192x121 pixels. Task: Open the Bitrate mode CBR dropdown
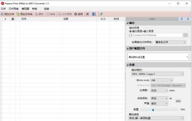(162, 80)
